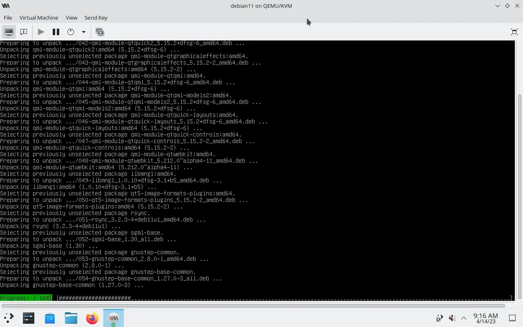Screen dimensions: 523x327
Task: Minimize the virt-manager window
Action: [x=497, y=6]
